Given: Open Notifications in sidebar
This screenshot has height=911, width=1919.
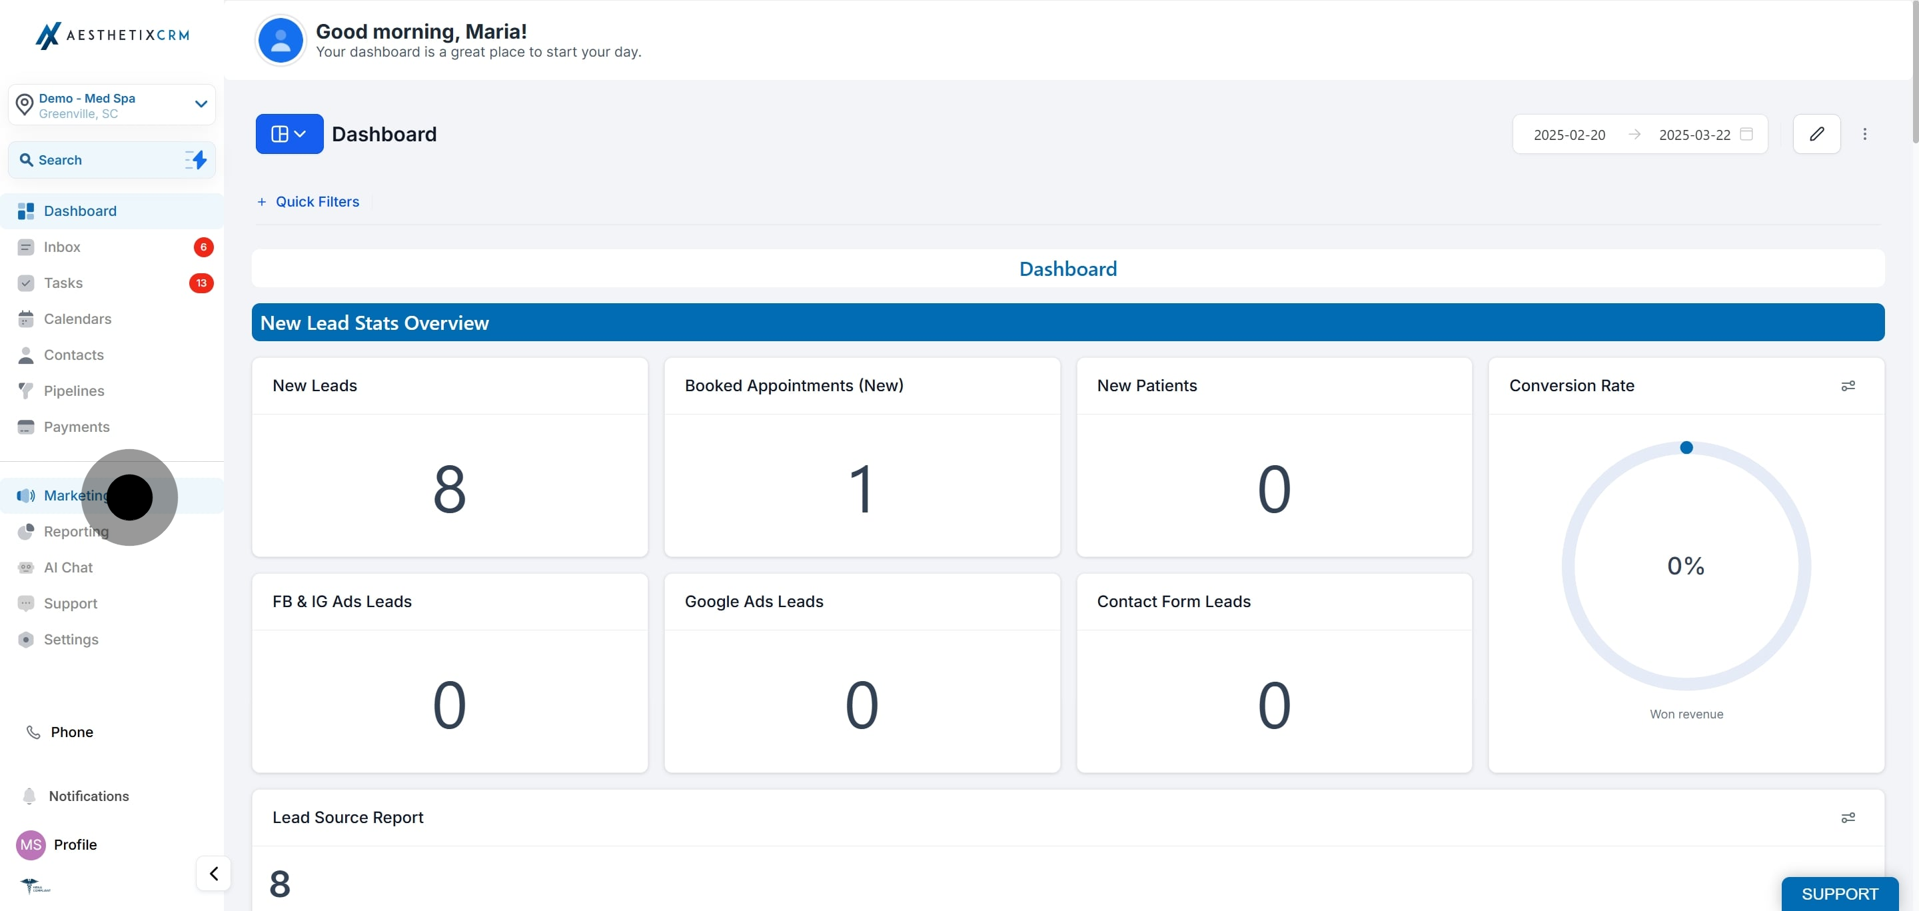Looking at the screenshot, I should pos(89,796).
